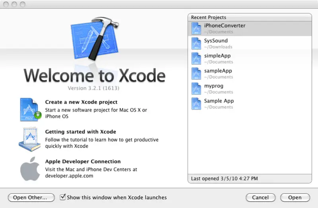
Task: Click the myprog project file icon
Action: click(x=197, y=89)
